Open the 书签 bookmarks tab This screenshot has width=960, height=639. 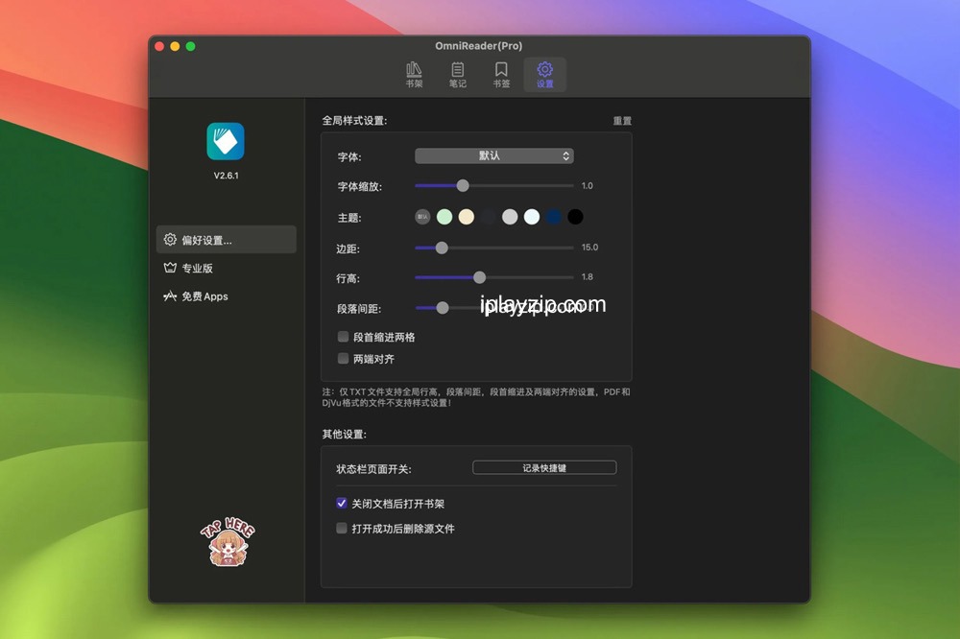[x=501, y=75]
